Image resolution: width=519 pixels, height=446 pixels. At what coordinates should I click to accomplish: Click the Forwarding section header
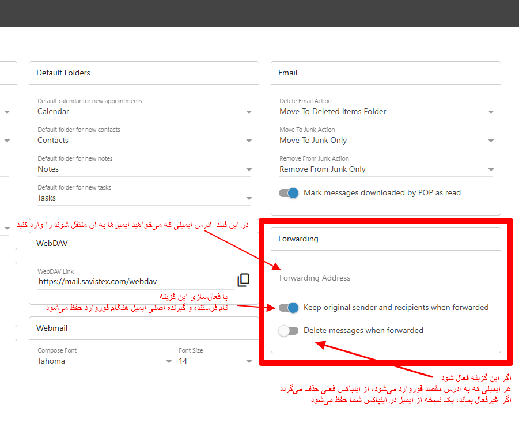coord(298,239)
